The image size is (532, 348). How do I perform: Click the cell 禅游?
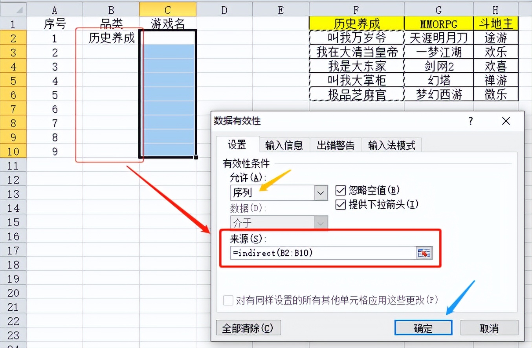(x=495, y=81)
